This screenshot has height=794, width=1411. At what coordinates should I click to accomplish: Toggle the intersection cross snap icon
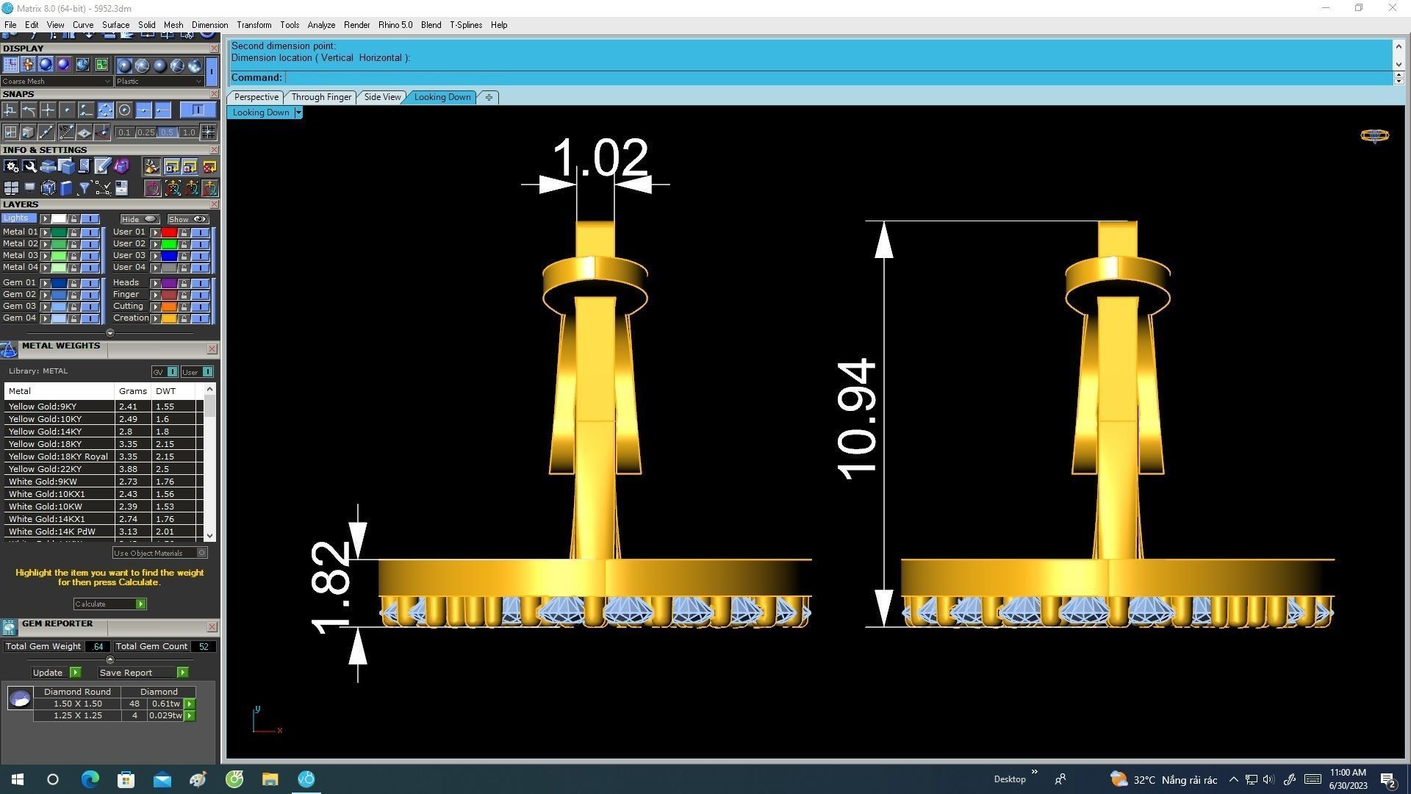(x=48, y=110)
